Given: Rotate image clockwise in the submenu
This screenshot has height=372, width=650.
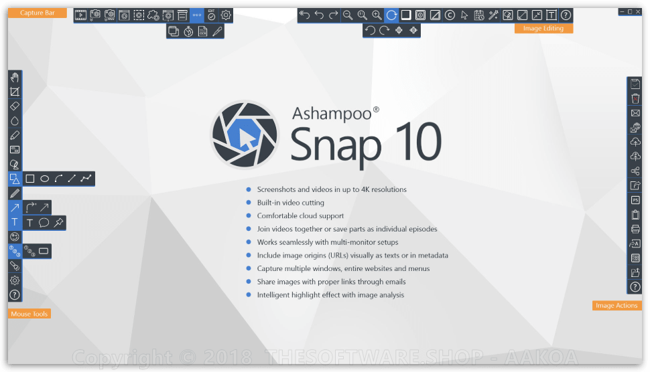Looking at the screenshot, I should point(384,30).
